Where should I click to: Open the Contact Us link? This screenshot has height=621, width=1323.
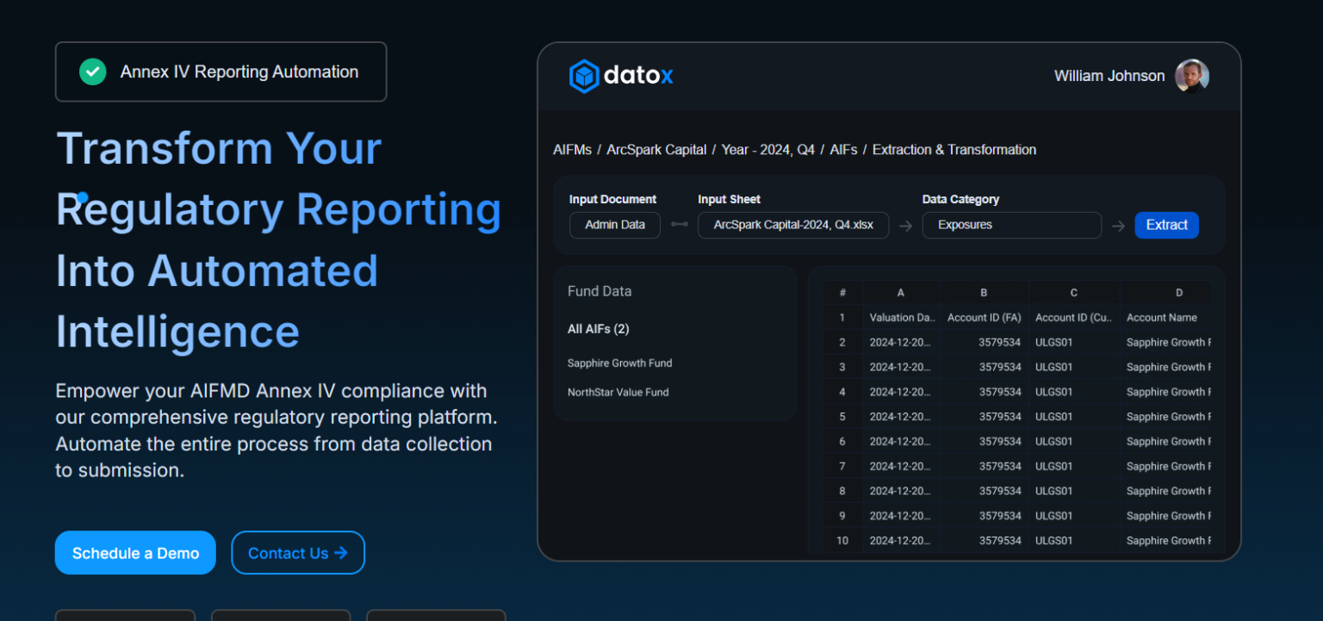click(297, 553)
